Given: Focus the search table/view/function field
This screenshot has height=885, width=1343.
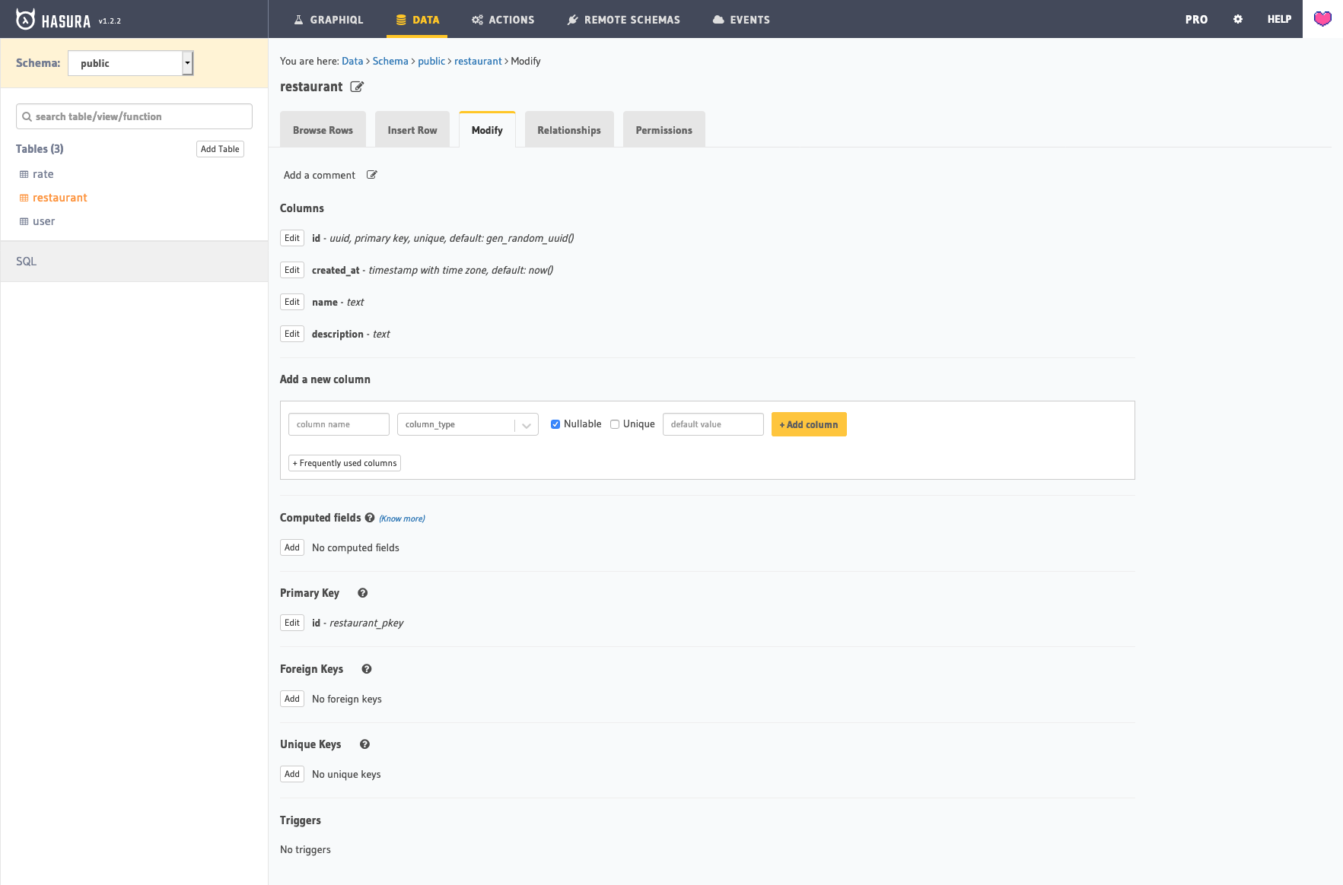Looking at the screenshot, I should click(x=134, y=116).
